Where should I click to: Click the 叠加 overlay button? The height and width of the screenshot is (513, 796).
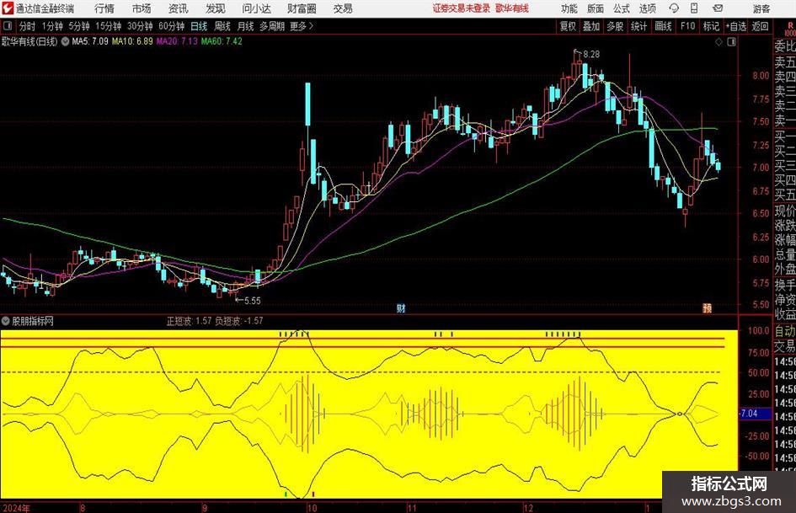[591, 26]
